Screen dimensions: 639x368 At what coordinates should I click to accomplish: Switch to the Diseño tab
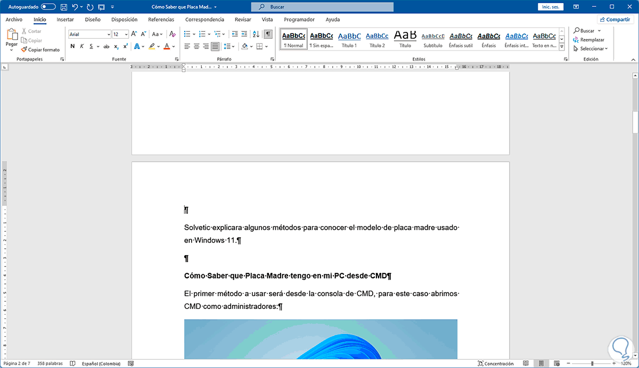click(93, 20)
